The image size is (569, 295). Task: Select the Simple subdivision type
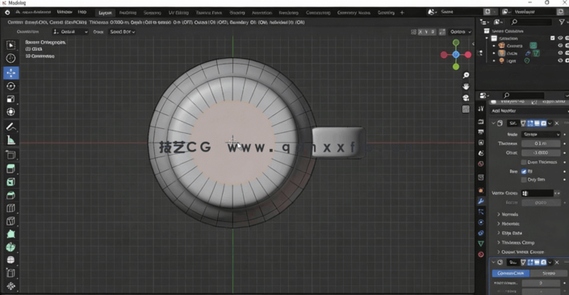pos(548,273)
